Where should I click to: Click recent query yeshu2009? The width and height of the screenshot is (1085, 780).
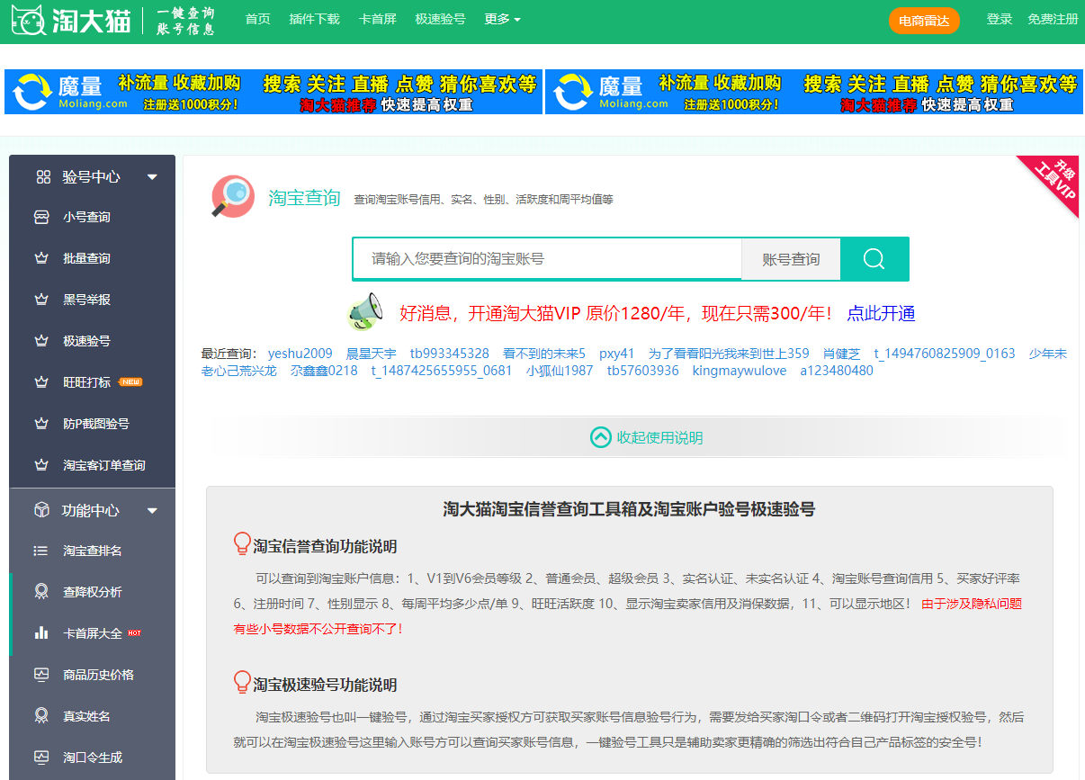tap(300, 354)
